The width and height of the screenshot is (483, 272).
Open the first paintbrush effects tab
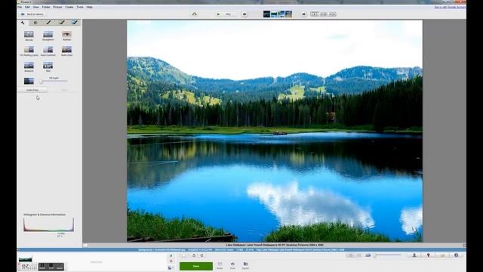point(48,23)
